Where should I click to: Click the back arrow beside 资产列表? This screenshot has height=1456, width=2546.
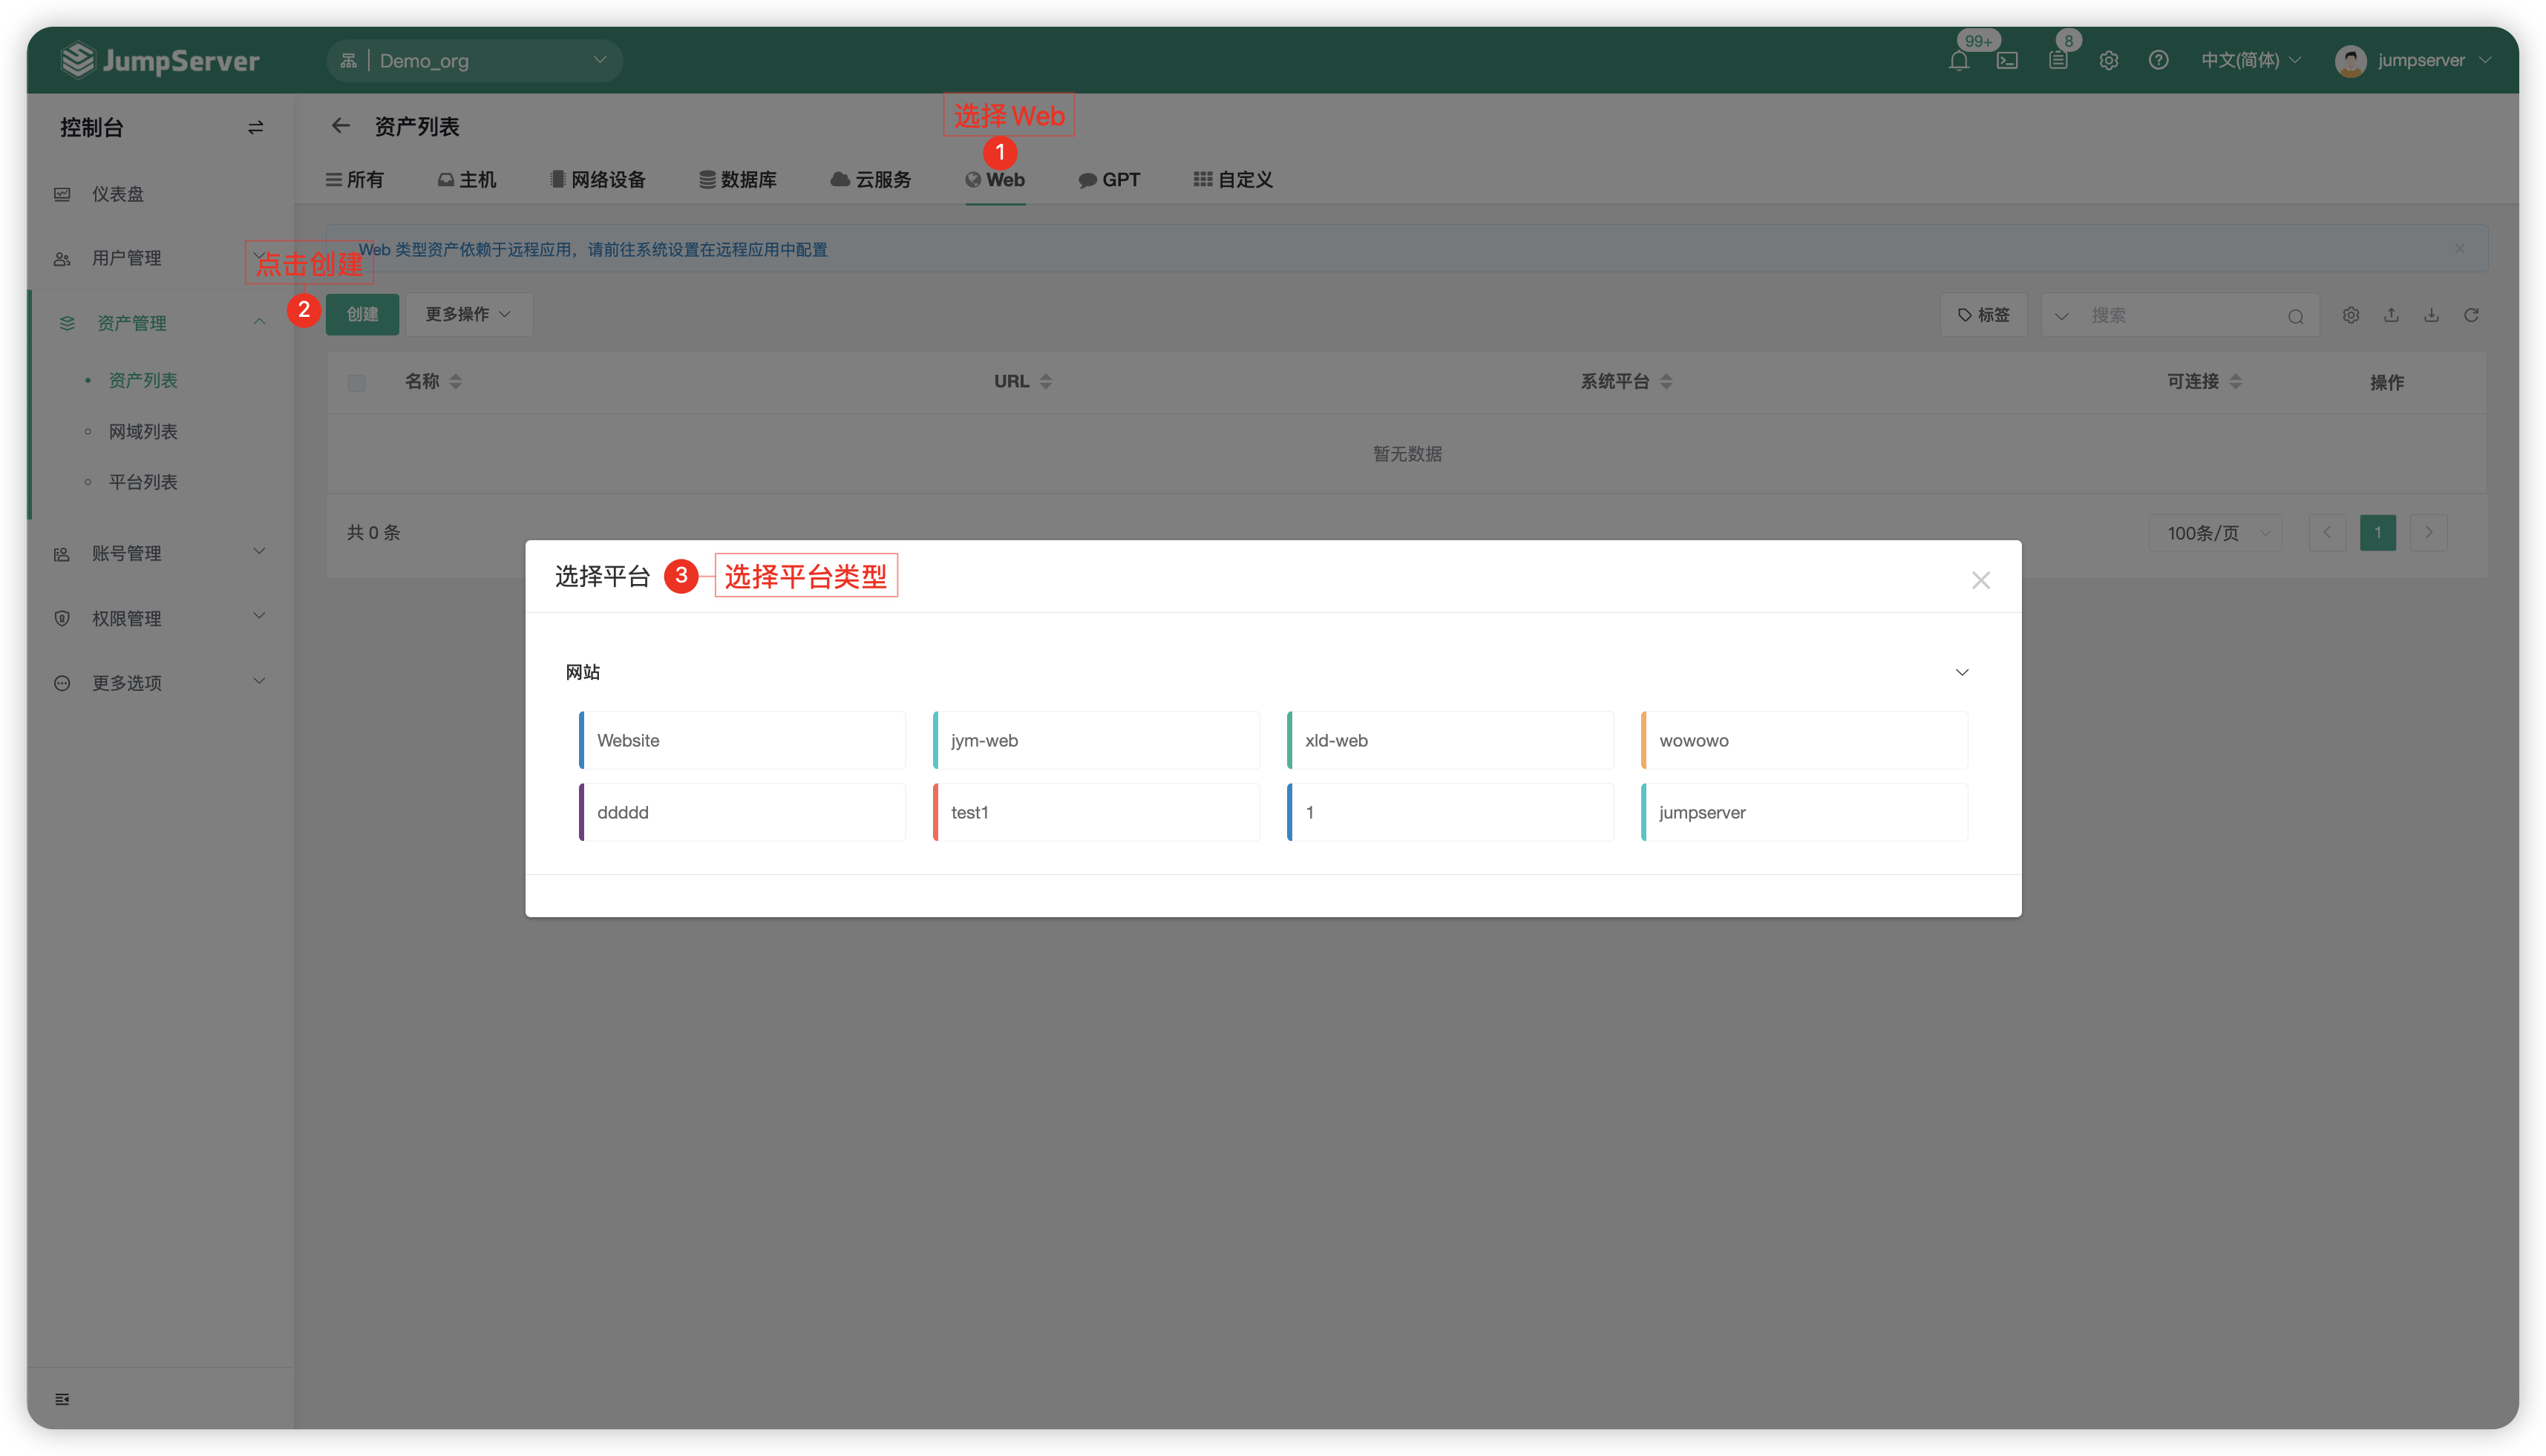pos(341,126)
